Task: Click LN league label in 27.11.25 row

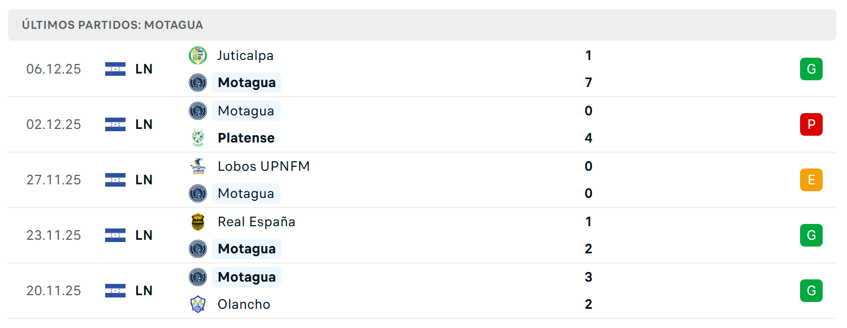Action: pos(144,180)
